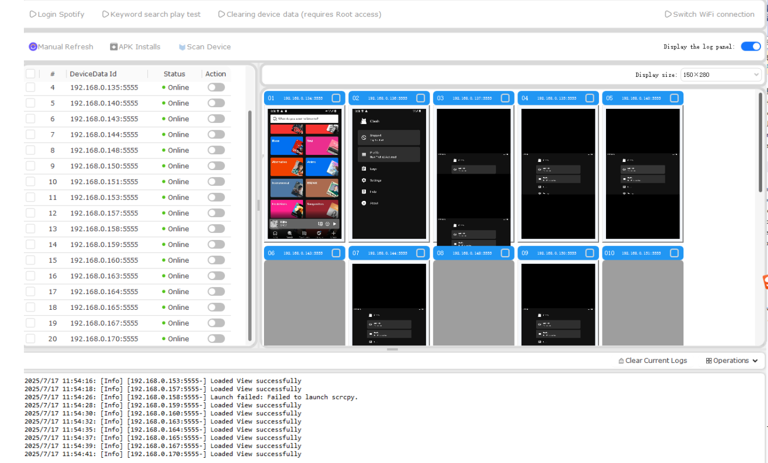The height and width of the screenshot is (463, 768).
Task: Click device card 05 header 192.168.0.140:5555
Action: pyautogui.click(x=643, y=98)
